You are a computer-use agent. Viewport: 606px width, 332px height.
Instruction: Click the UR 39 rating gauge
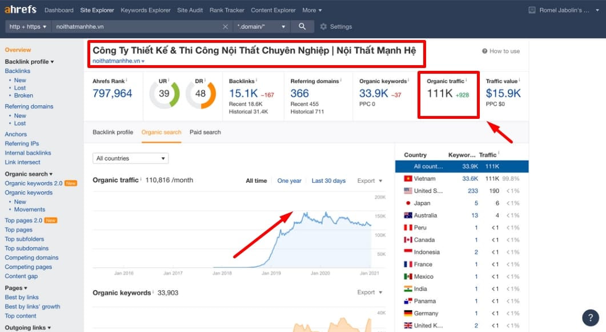pyautogui.click(x=164, y=94)
